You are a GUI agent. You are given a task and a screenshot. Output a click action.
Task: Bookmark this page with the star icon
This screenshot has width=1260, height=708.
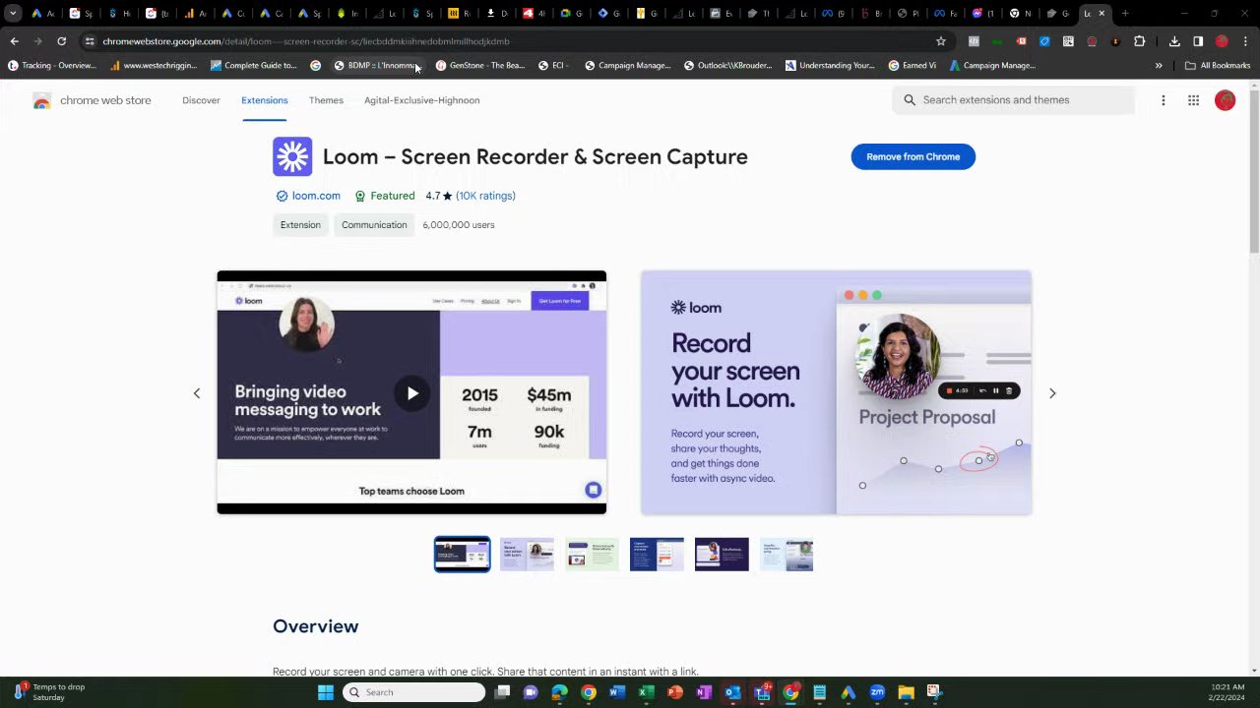[x=941, y=41]
